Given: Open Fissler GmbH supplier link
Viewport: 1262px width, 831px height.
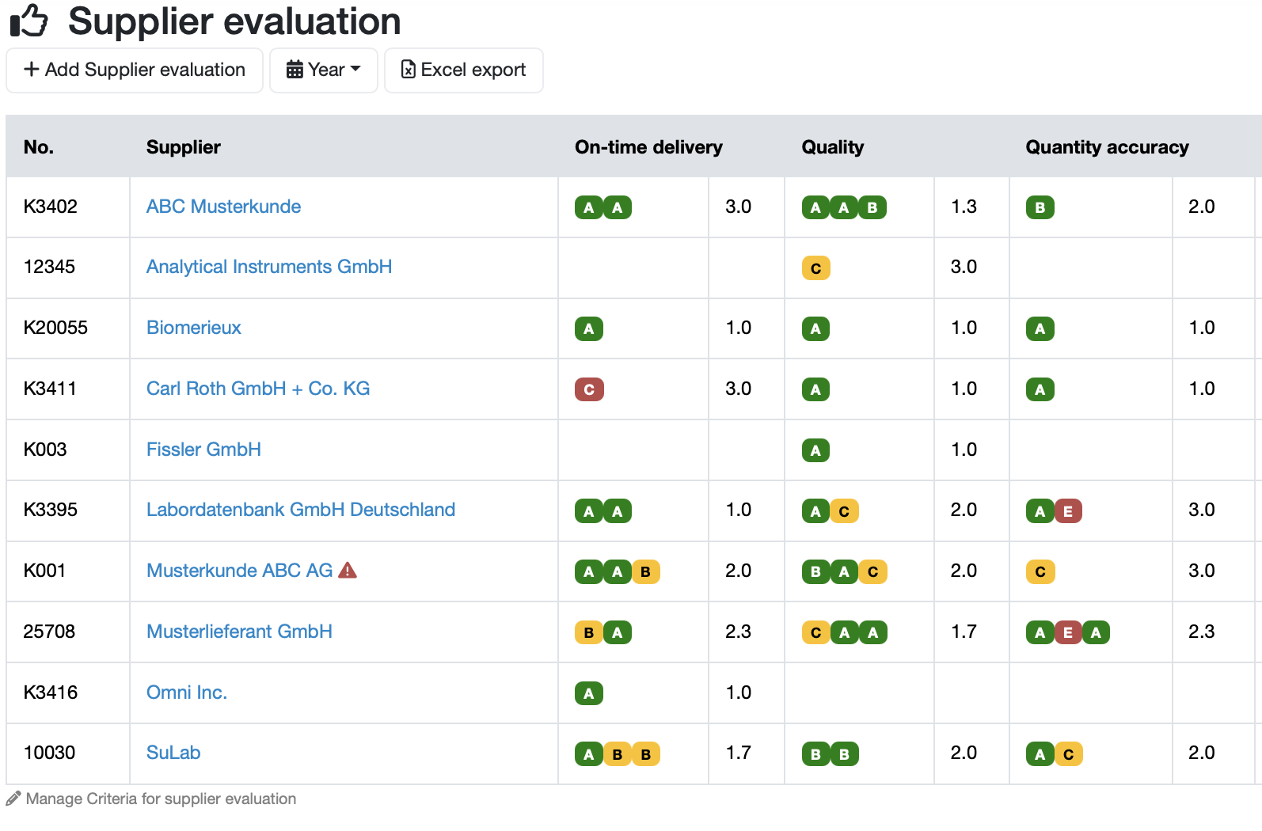Looking at the screenshot, I should 203,450.
